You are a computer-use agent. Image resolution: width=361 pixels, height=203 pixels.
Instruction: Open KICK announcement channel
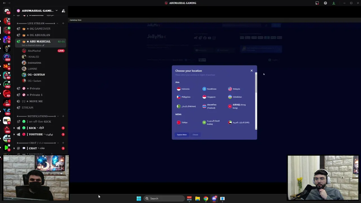(x=41, y=128)
